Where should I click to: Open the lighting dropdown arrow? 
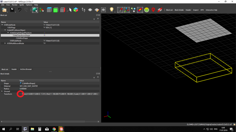click(115, 12)
